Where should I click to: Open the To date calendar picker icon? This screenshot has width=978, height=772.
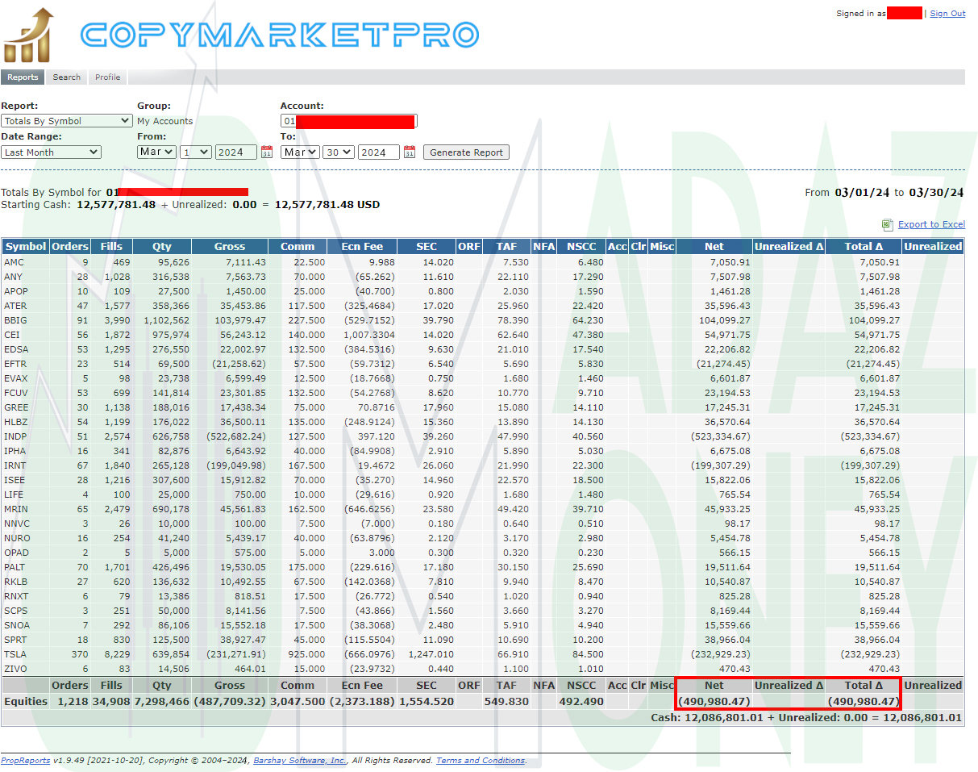(409, 152)
